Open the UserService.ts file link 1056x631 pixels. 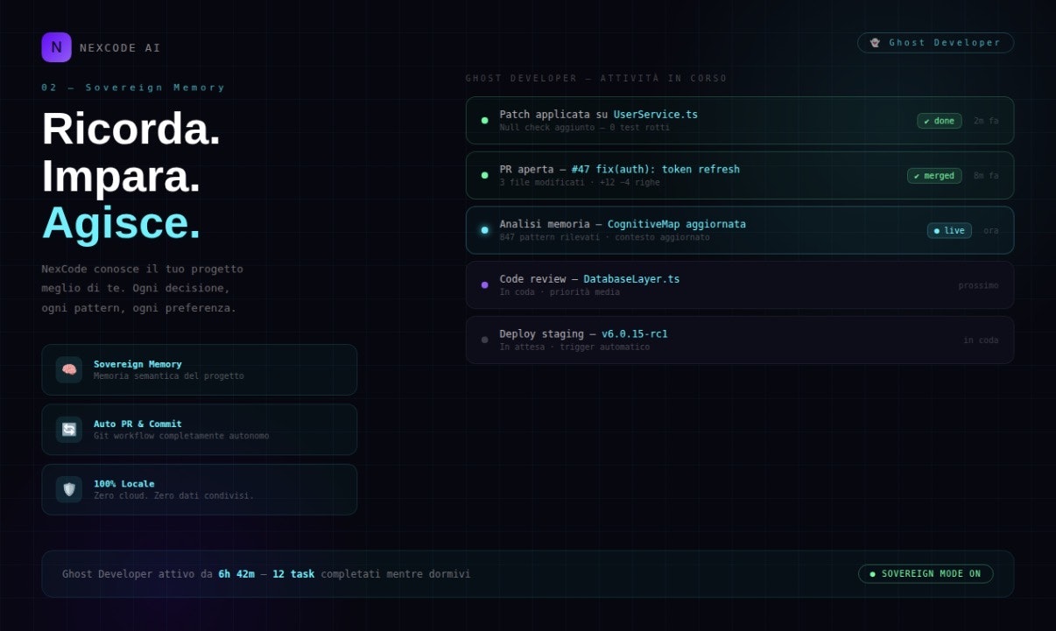point(655,114)
